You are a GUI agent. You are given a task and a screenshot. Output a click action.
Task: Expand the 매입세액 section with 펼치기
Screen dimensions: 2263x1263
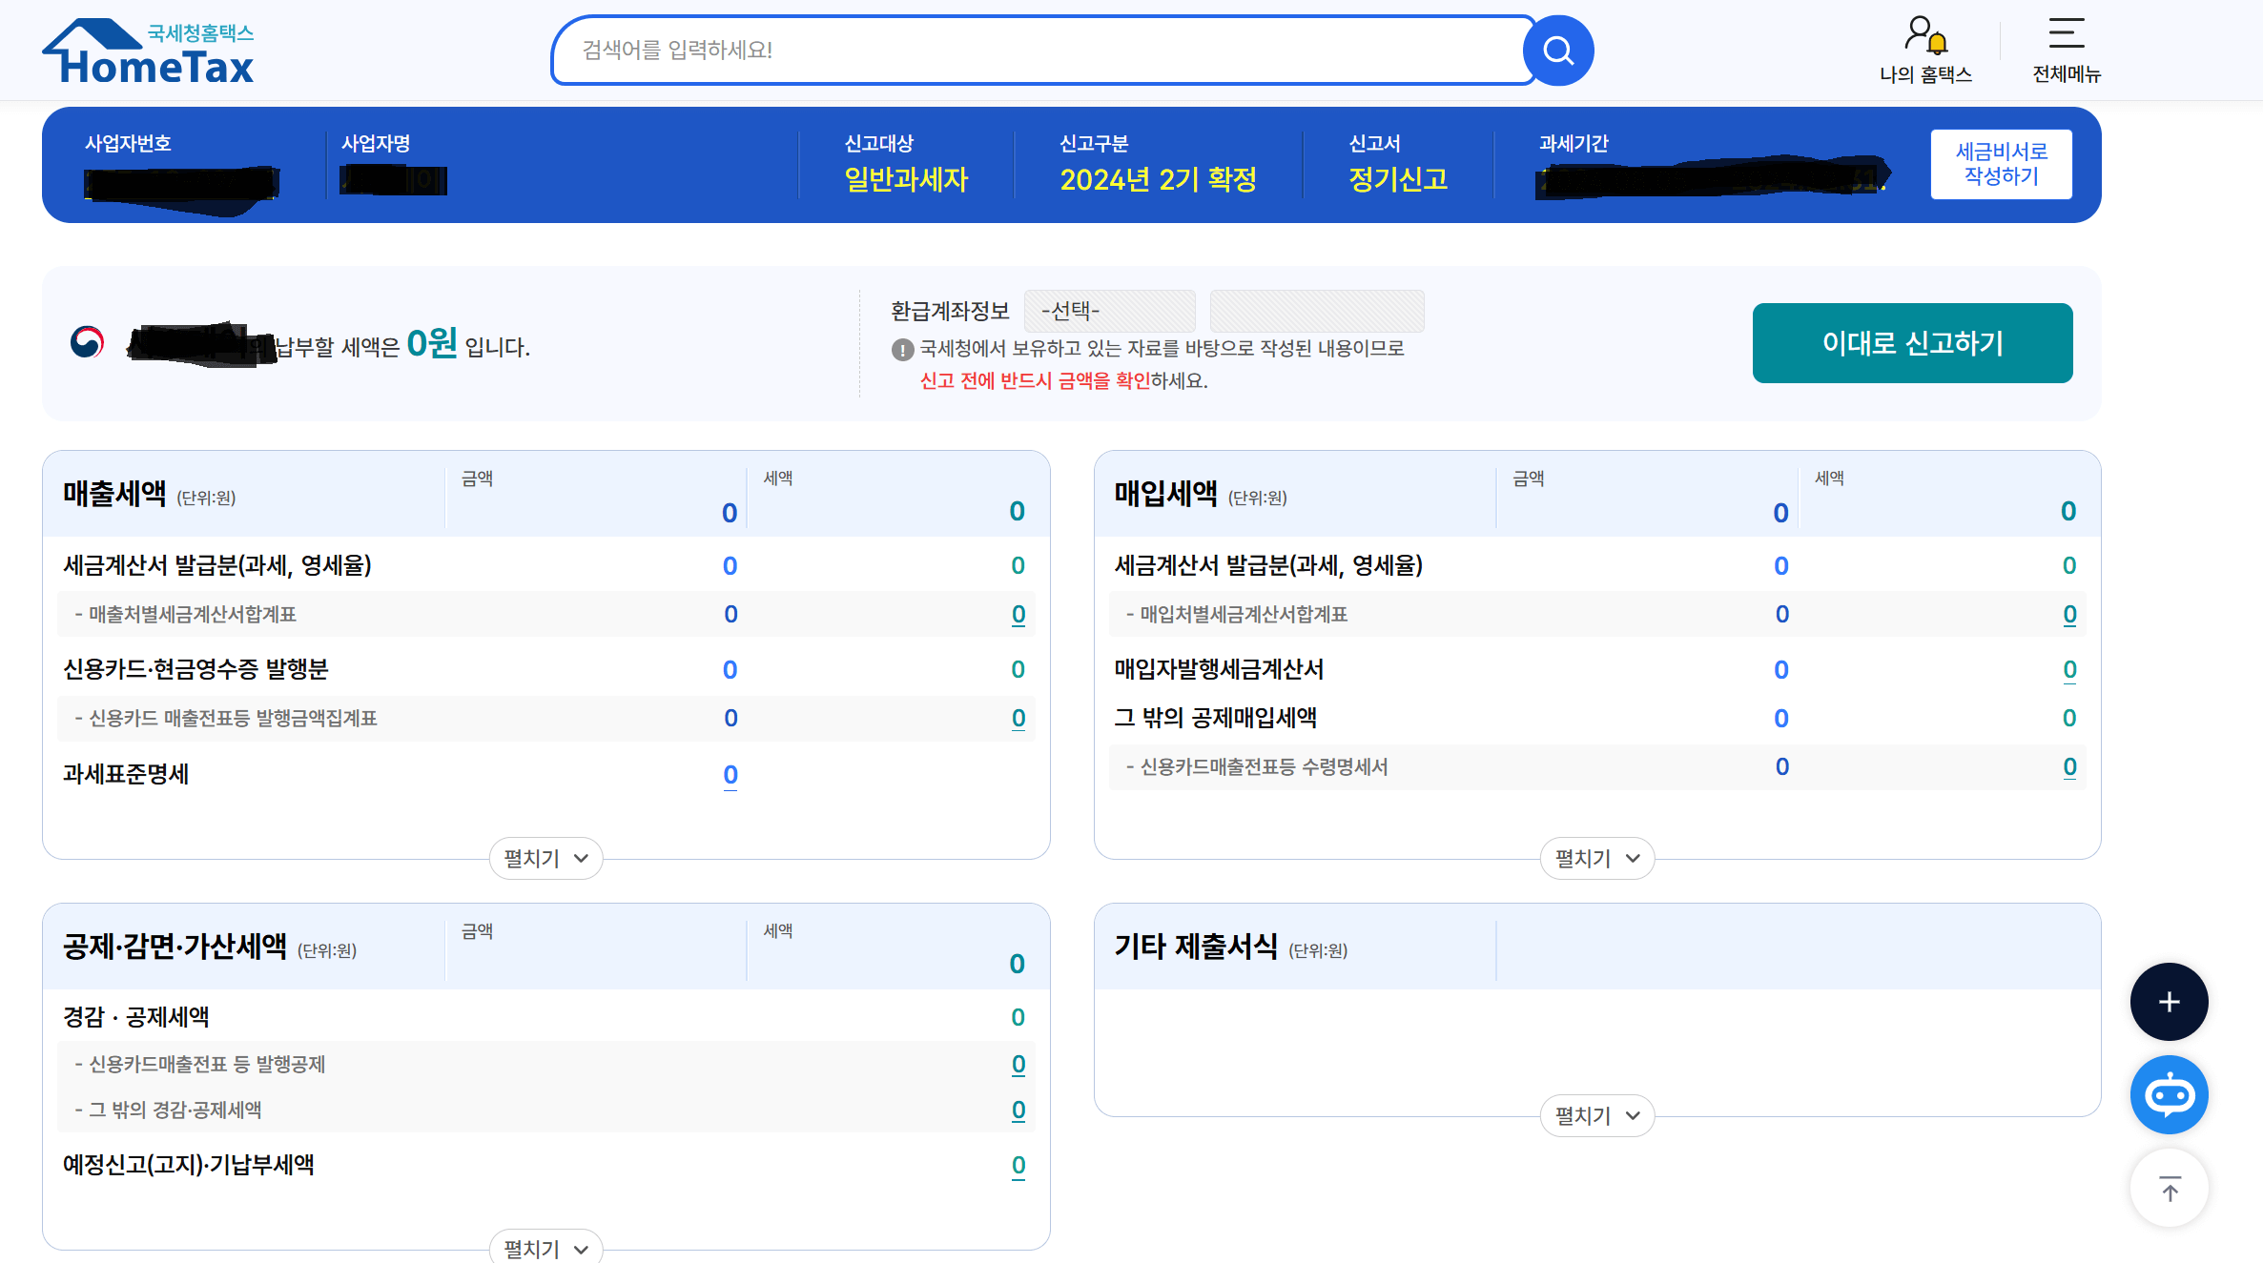[1596, 858]
